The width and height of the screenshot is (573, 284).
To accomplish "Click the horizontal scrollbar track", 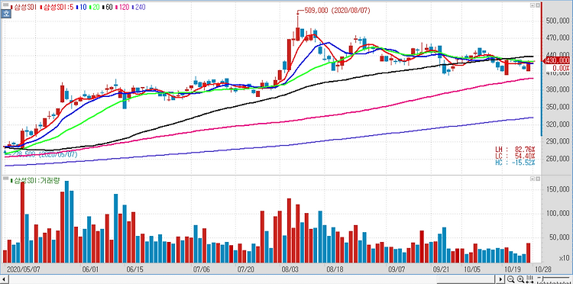I will click(x=252, y=280).
